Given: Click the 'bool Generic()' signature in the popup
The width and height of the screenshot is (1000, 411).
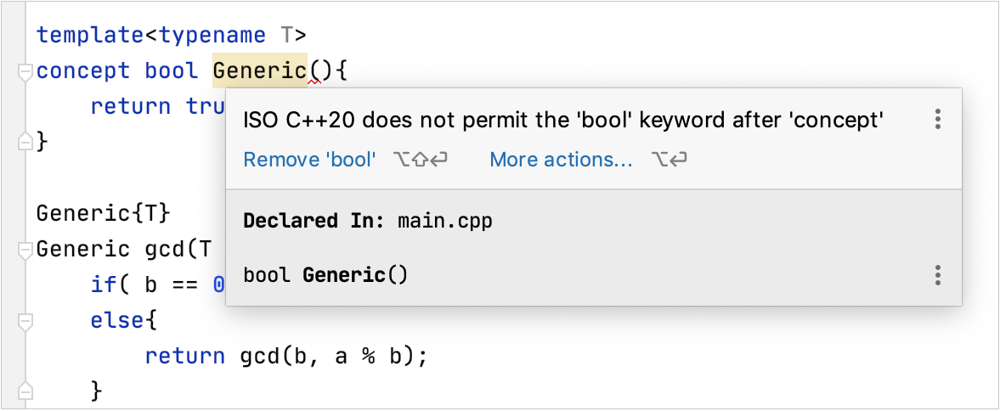Looking at the screenshot, I should 326,275.
